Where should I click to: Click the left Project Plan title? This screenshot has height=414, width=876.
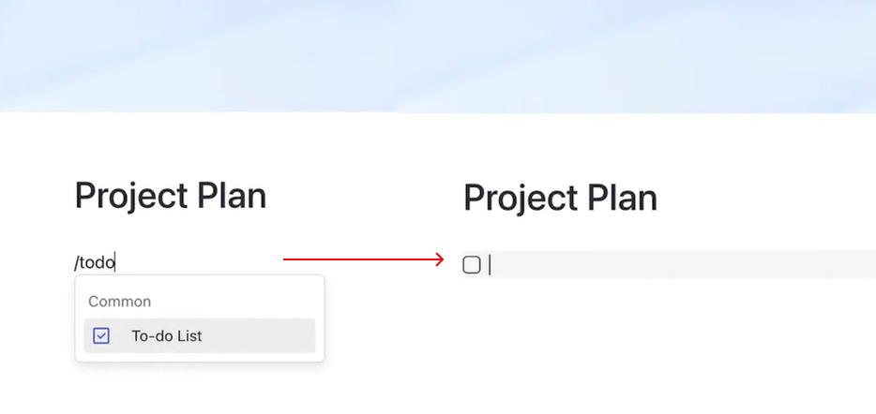tap(171, 196)
